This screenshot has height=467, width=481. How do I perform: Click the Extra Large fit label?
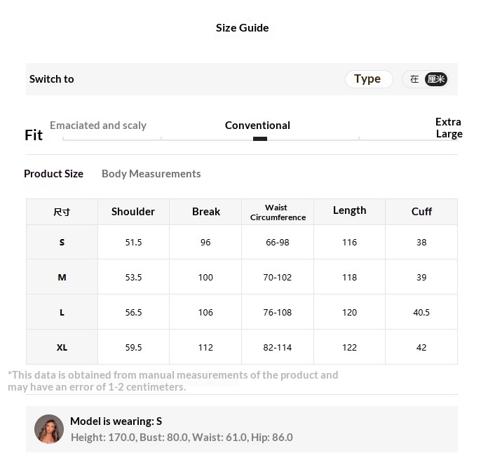tap(449, 128)
